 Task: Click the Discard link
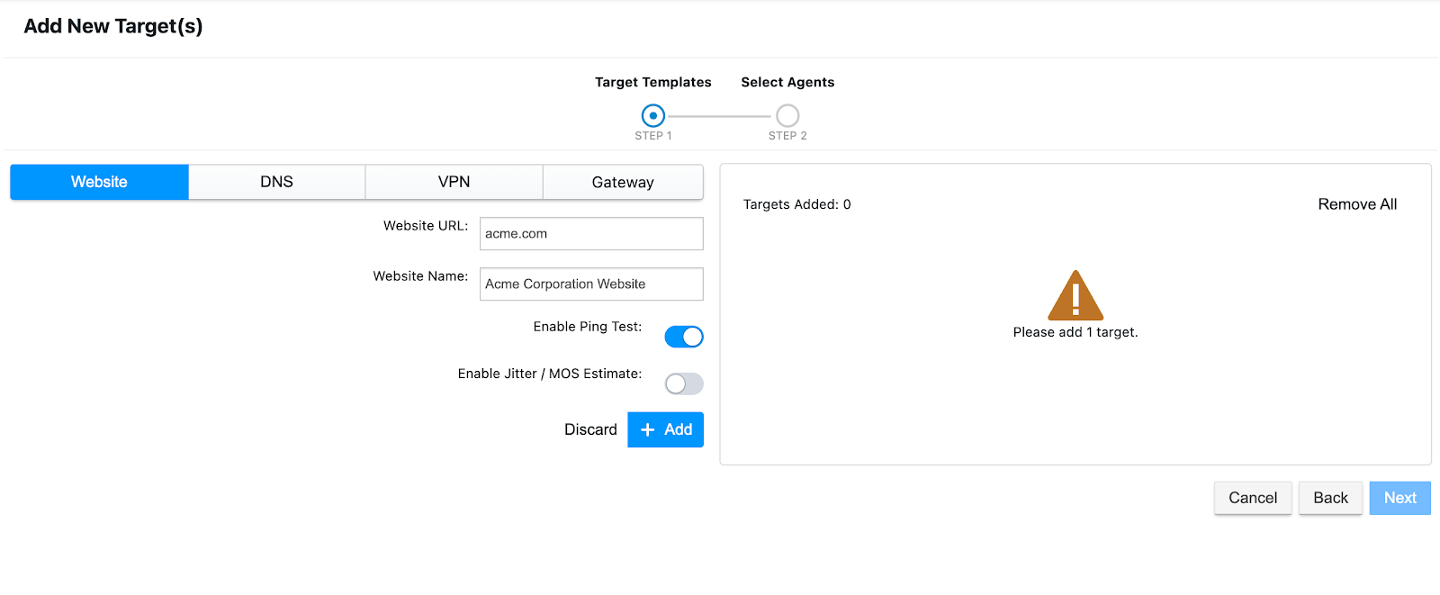[x=590, y=429]
